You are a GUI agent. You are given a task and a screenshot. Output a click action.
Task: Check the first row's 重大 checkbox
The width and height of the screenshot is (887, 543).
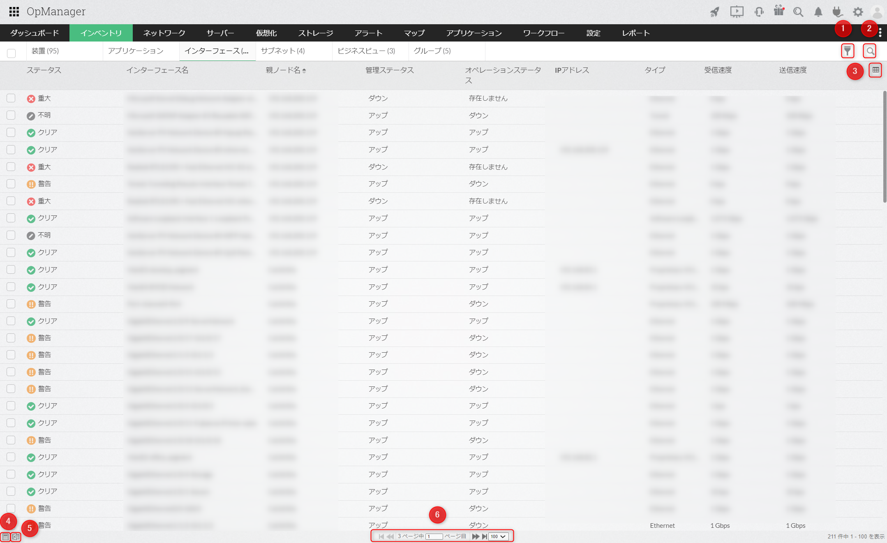tap(11, 98)
